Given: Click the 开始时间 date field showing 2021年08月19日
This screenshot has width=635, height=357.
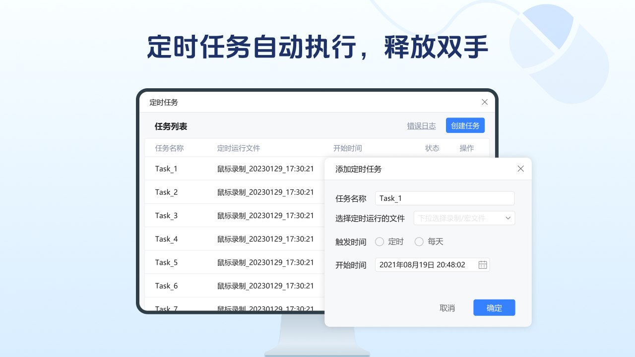Looking at the screenshot, I should (427, 265).
